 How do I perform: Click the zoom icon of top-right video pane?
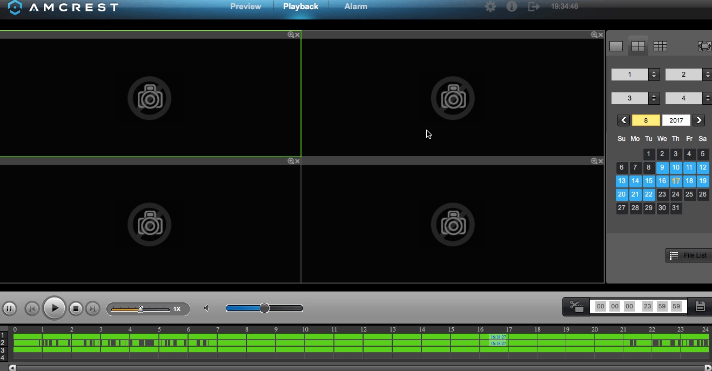click(594, 35)
